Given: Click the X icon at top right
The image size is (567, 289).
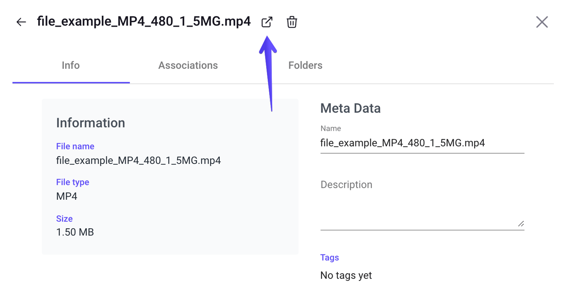Looking at the screenshot, I should (542, 22).
